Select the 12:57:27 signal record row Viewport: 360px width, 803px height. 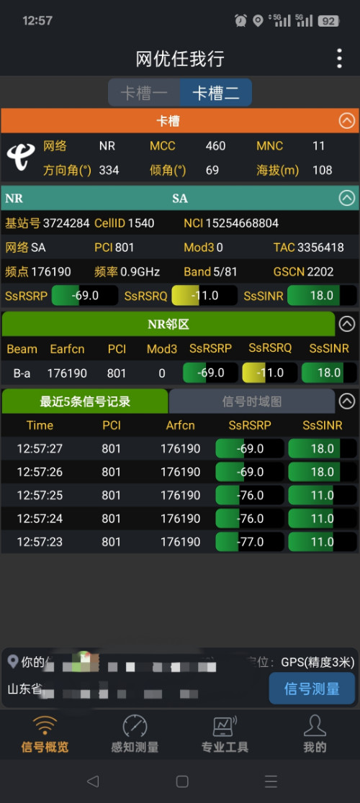[180, 448]
